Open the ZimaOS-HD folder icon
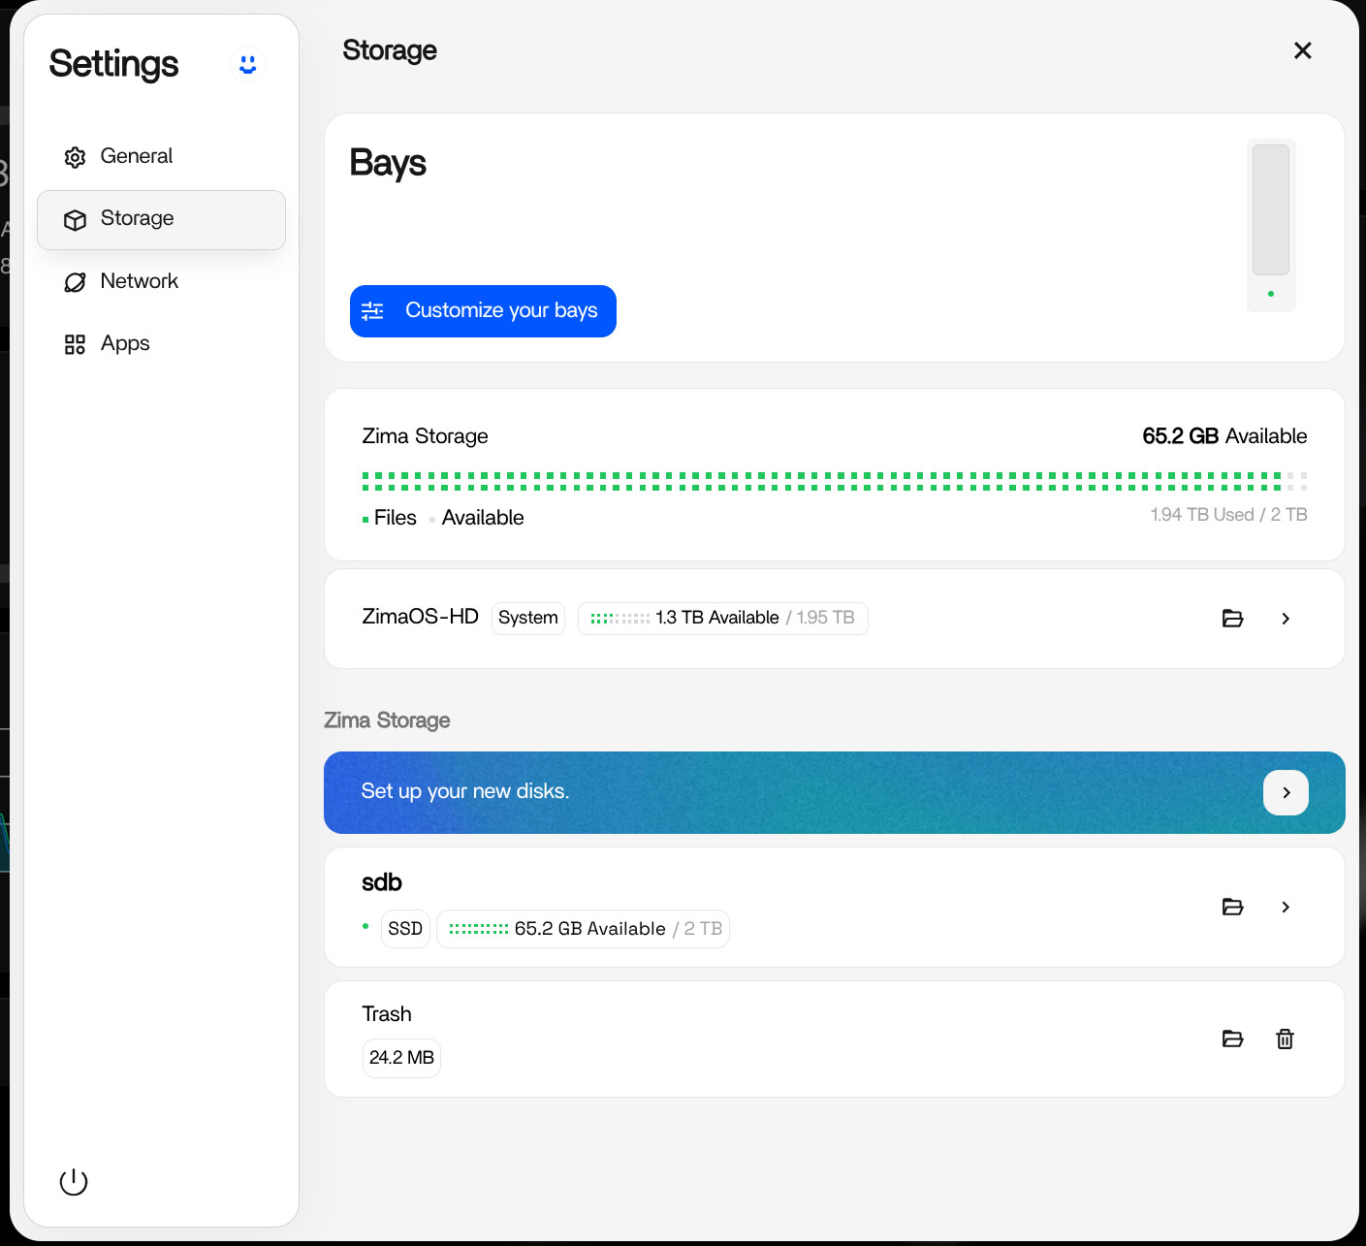The image size is (1366, 1246). pos(1232,619)
